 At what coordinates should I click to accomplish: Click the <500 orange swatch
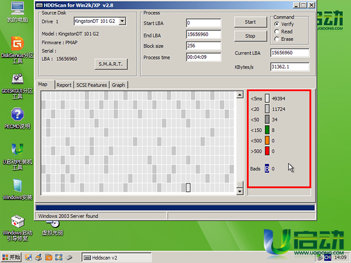267,140
